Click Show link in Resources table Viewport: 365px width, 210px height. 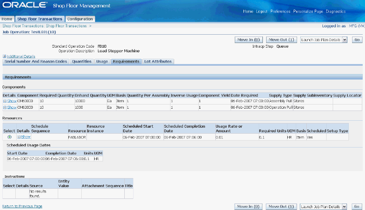click(x=25, y=137)
